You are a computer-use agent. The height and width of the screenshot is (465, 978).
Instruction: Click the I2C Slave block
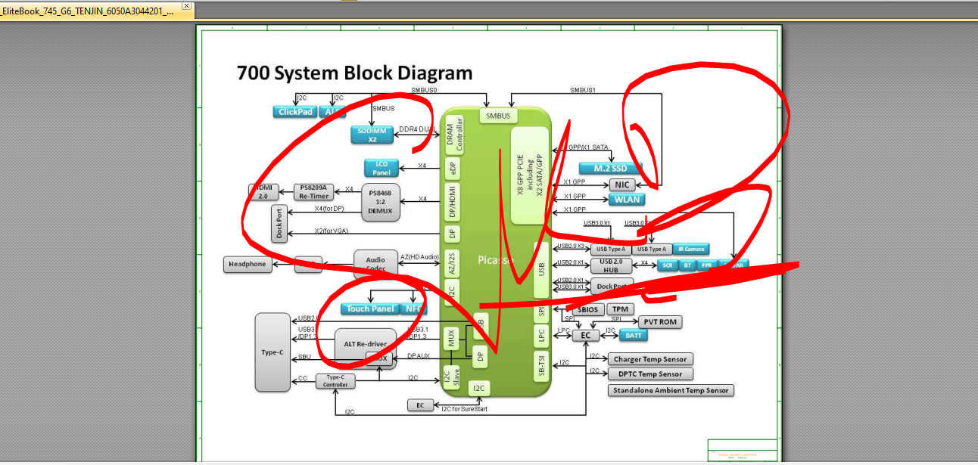[451, 376]
